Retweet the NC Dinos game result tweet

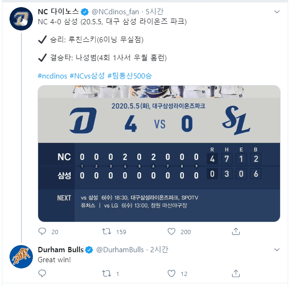coord(106,231)
